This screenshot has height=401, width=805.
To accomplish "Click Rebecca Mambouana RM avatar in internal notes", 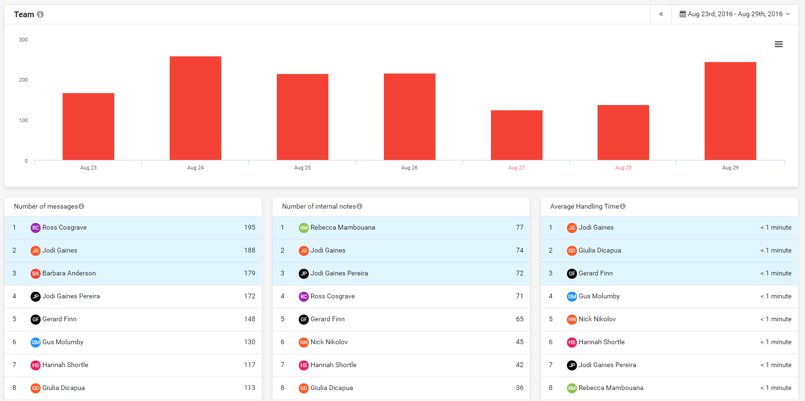I will pyautogui.click(x=304, y=228).
